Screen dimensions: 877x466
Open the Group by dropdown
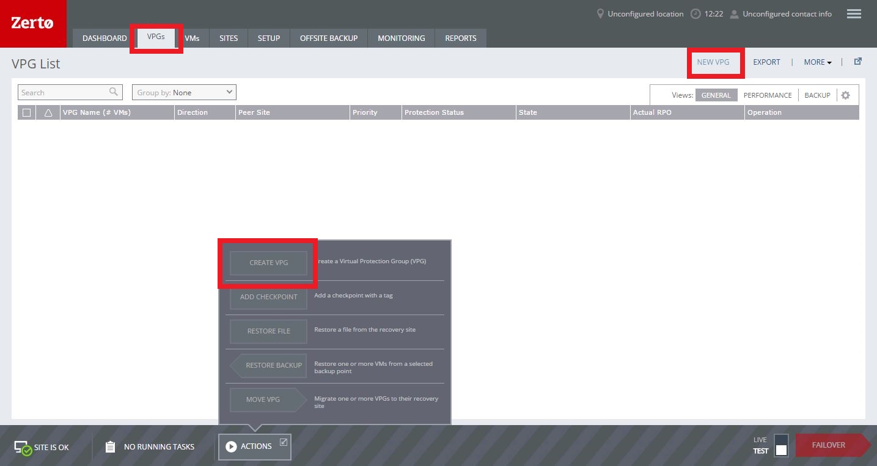(184, 92)
